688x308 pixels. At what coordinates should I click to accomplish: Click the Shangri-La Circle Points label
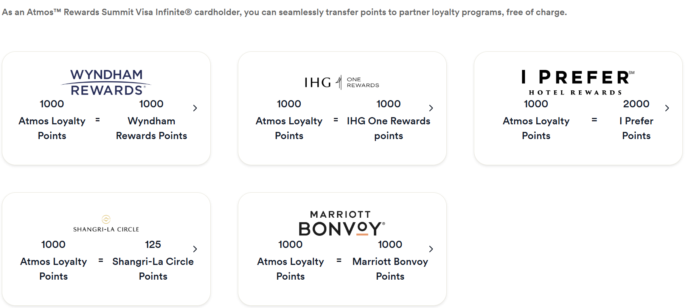(153, 269)
